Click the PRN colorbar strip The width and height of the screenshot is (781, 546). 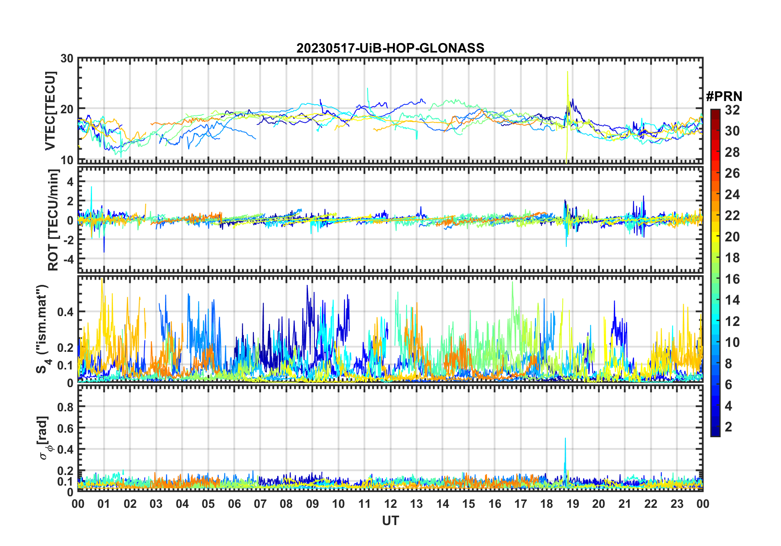[x=715, y=273]
